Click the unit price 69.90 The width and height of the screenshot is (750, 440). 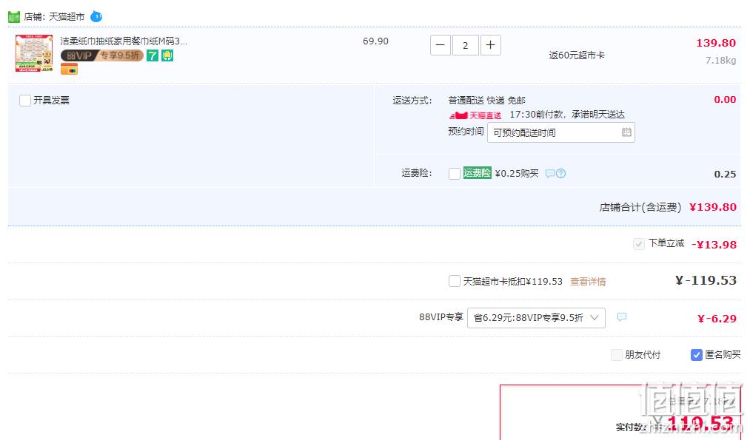[x=375, y=41]
